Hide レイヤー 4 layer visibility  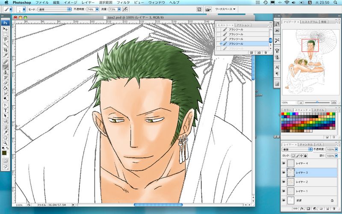point(284,163)
